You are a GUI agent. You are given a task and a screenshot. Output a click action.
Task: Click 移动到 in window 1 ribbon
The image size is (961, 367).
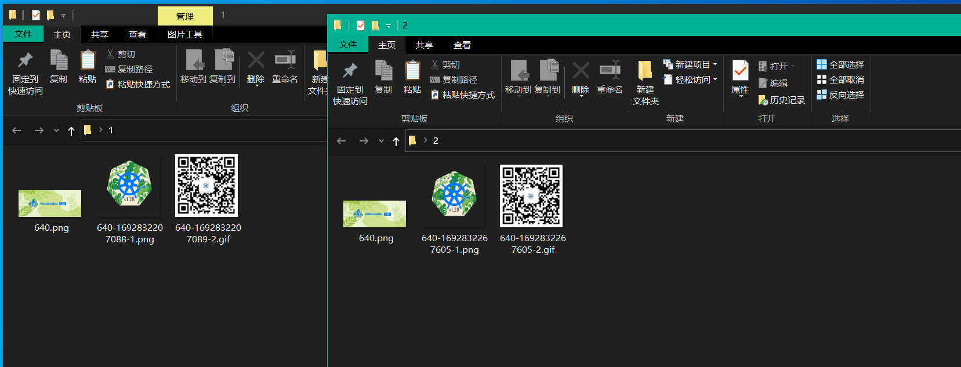click(x=193, y=67)
